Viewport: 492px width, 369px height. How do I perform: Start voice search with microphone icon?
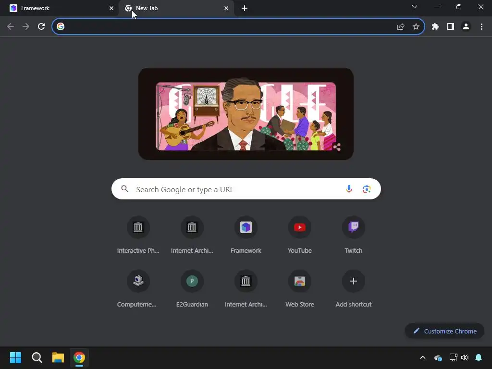coord(349,189)
